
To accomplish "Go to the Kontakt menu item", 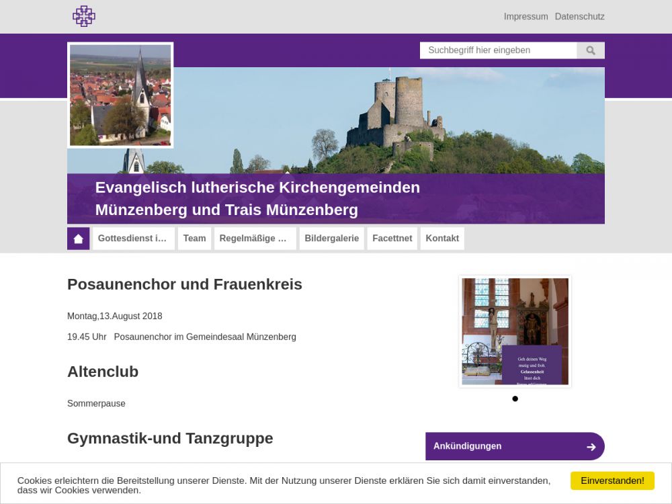I will 442,239.
